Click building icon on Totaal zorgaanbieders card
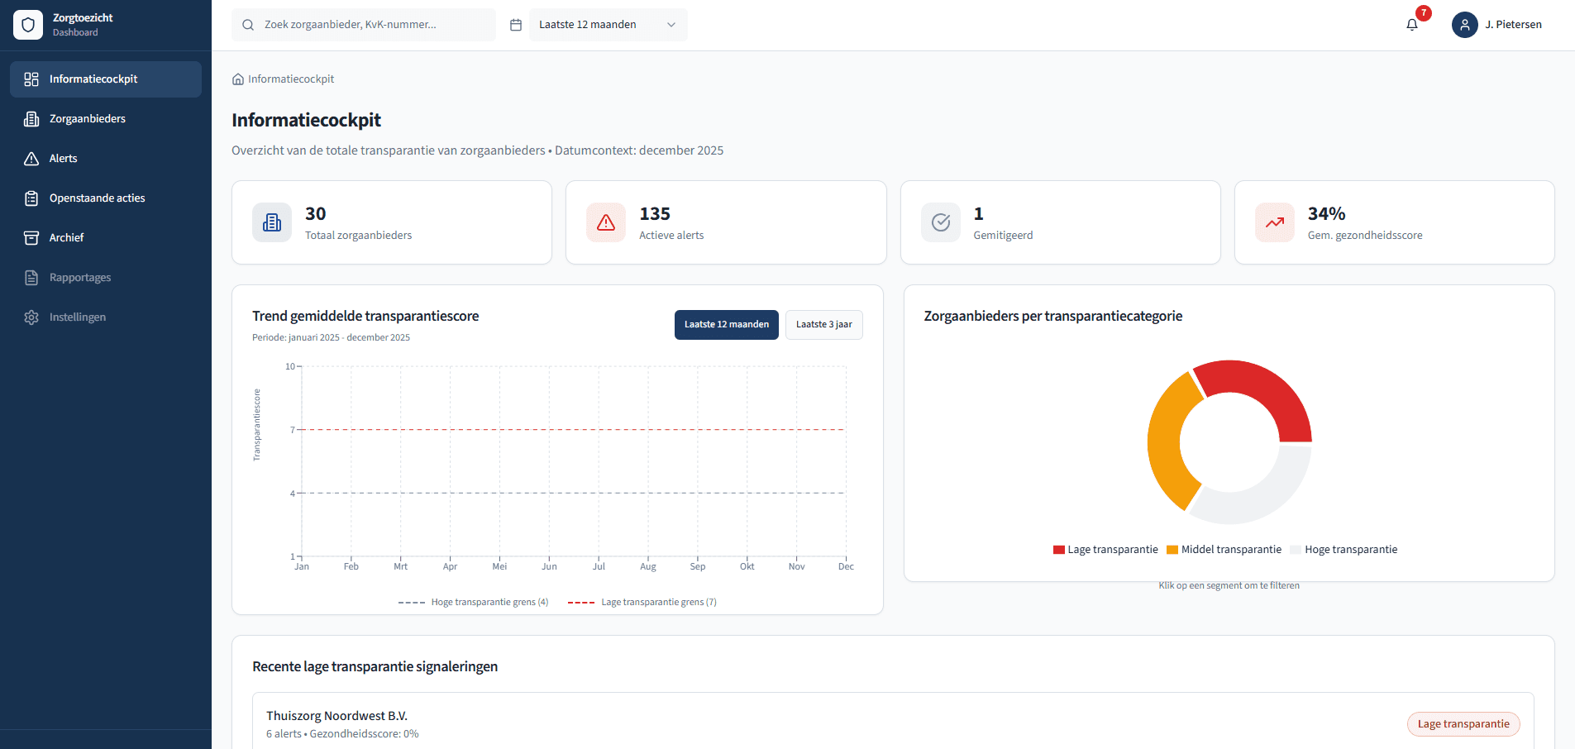 click(x=272, y=222)
